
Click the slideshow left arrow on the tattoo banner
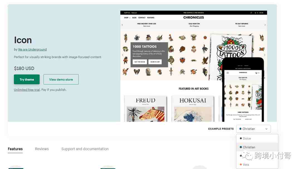(123, 55)
